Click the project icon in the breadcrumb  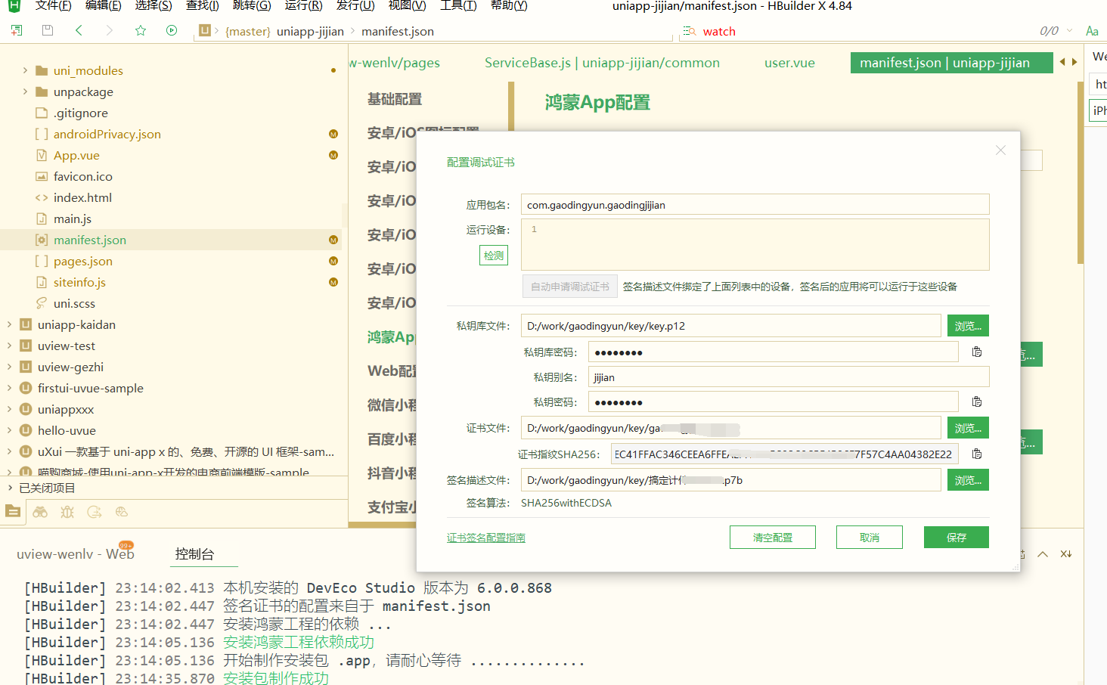pos(205,30)
